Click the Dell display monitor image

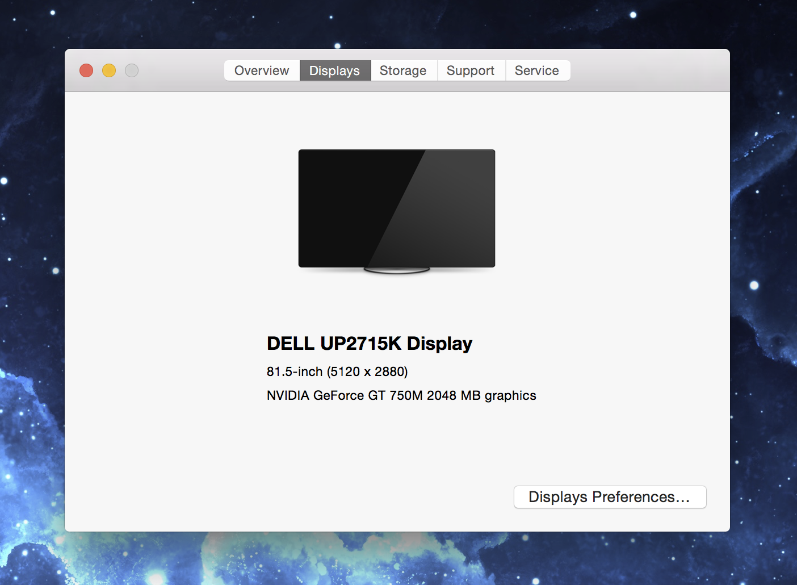pos(397,211)
